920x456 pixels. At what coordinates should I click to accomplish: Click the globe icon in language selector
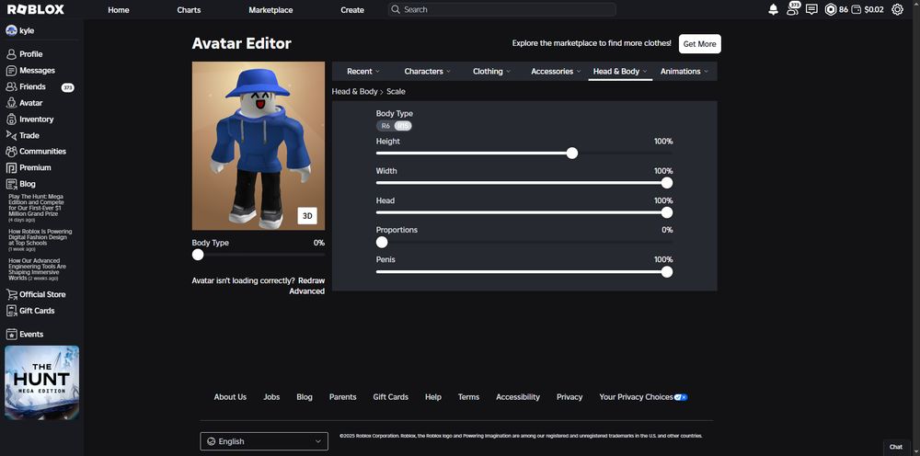(212, 441)
